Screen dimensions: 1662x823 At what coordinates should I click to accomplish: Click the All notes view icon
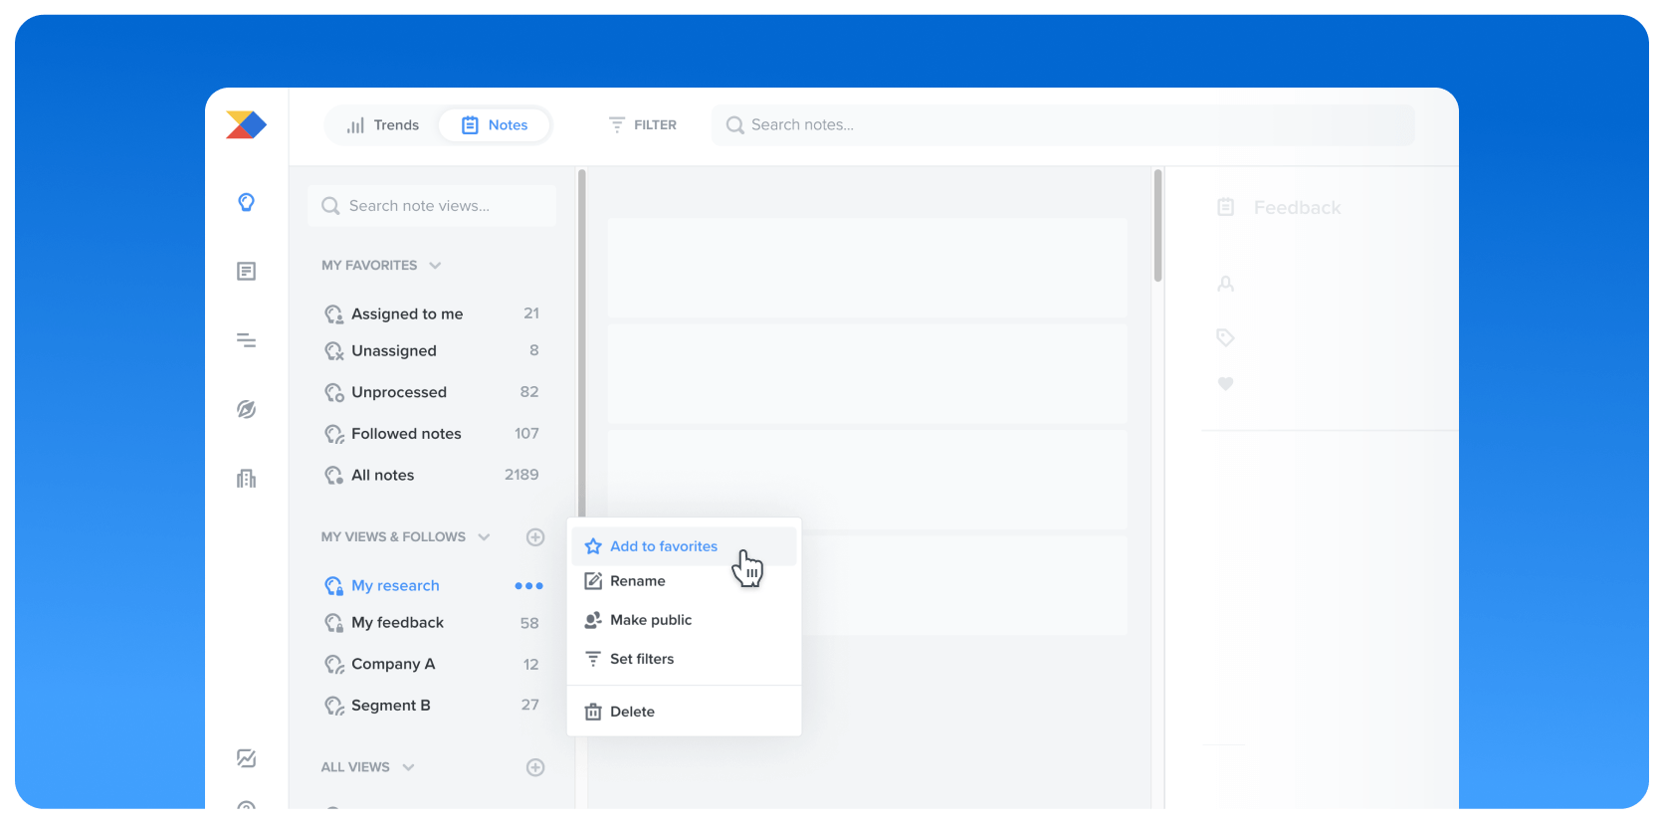point(334,476)
